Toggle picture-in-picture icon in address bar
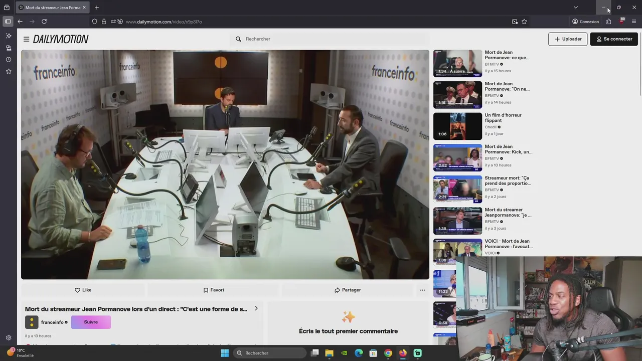 [x=515, y=22]
